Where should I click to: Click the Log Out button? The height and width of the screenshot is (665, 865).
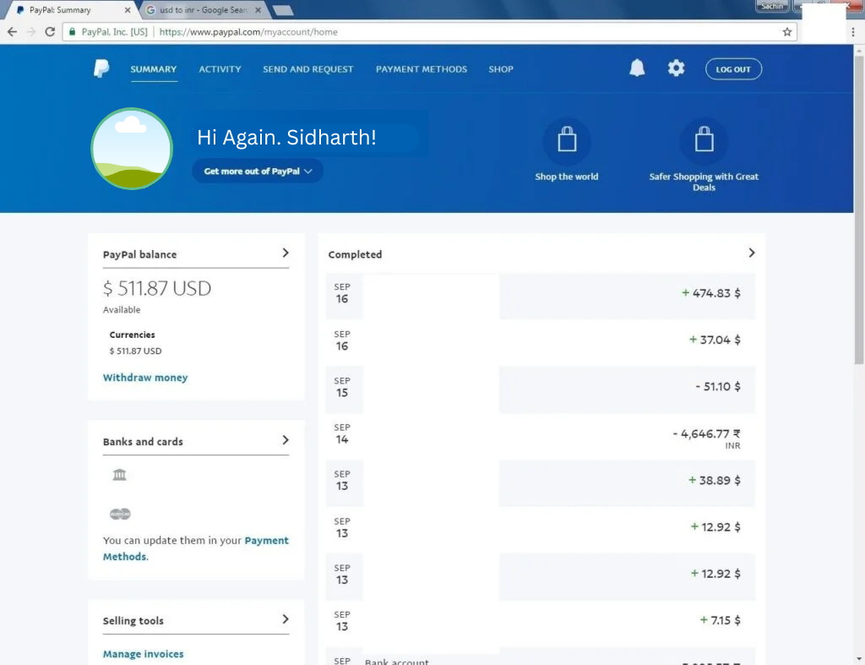[x=733, y=69]
